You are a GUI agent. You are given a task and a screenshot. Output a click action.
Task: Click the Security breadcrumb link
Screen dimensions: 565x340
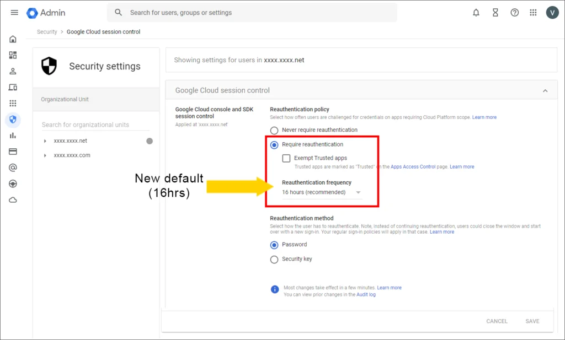coord(47,31)
